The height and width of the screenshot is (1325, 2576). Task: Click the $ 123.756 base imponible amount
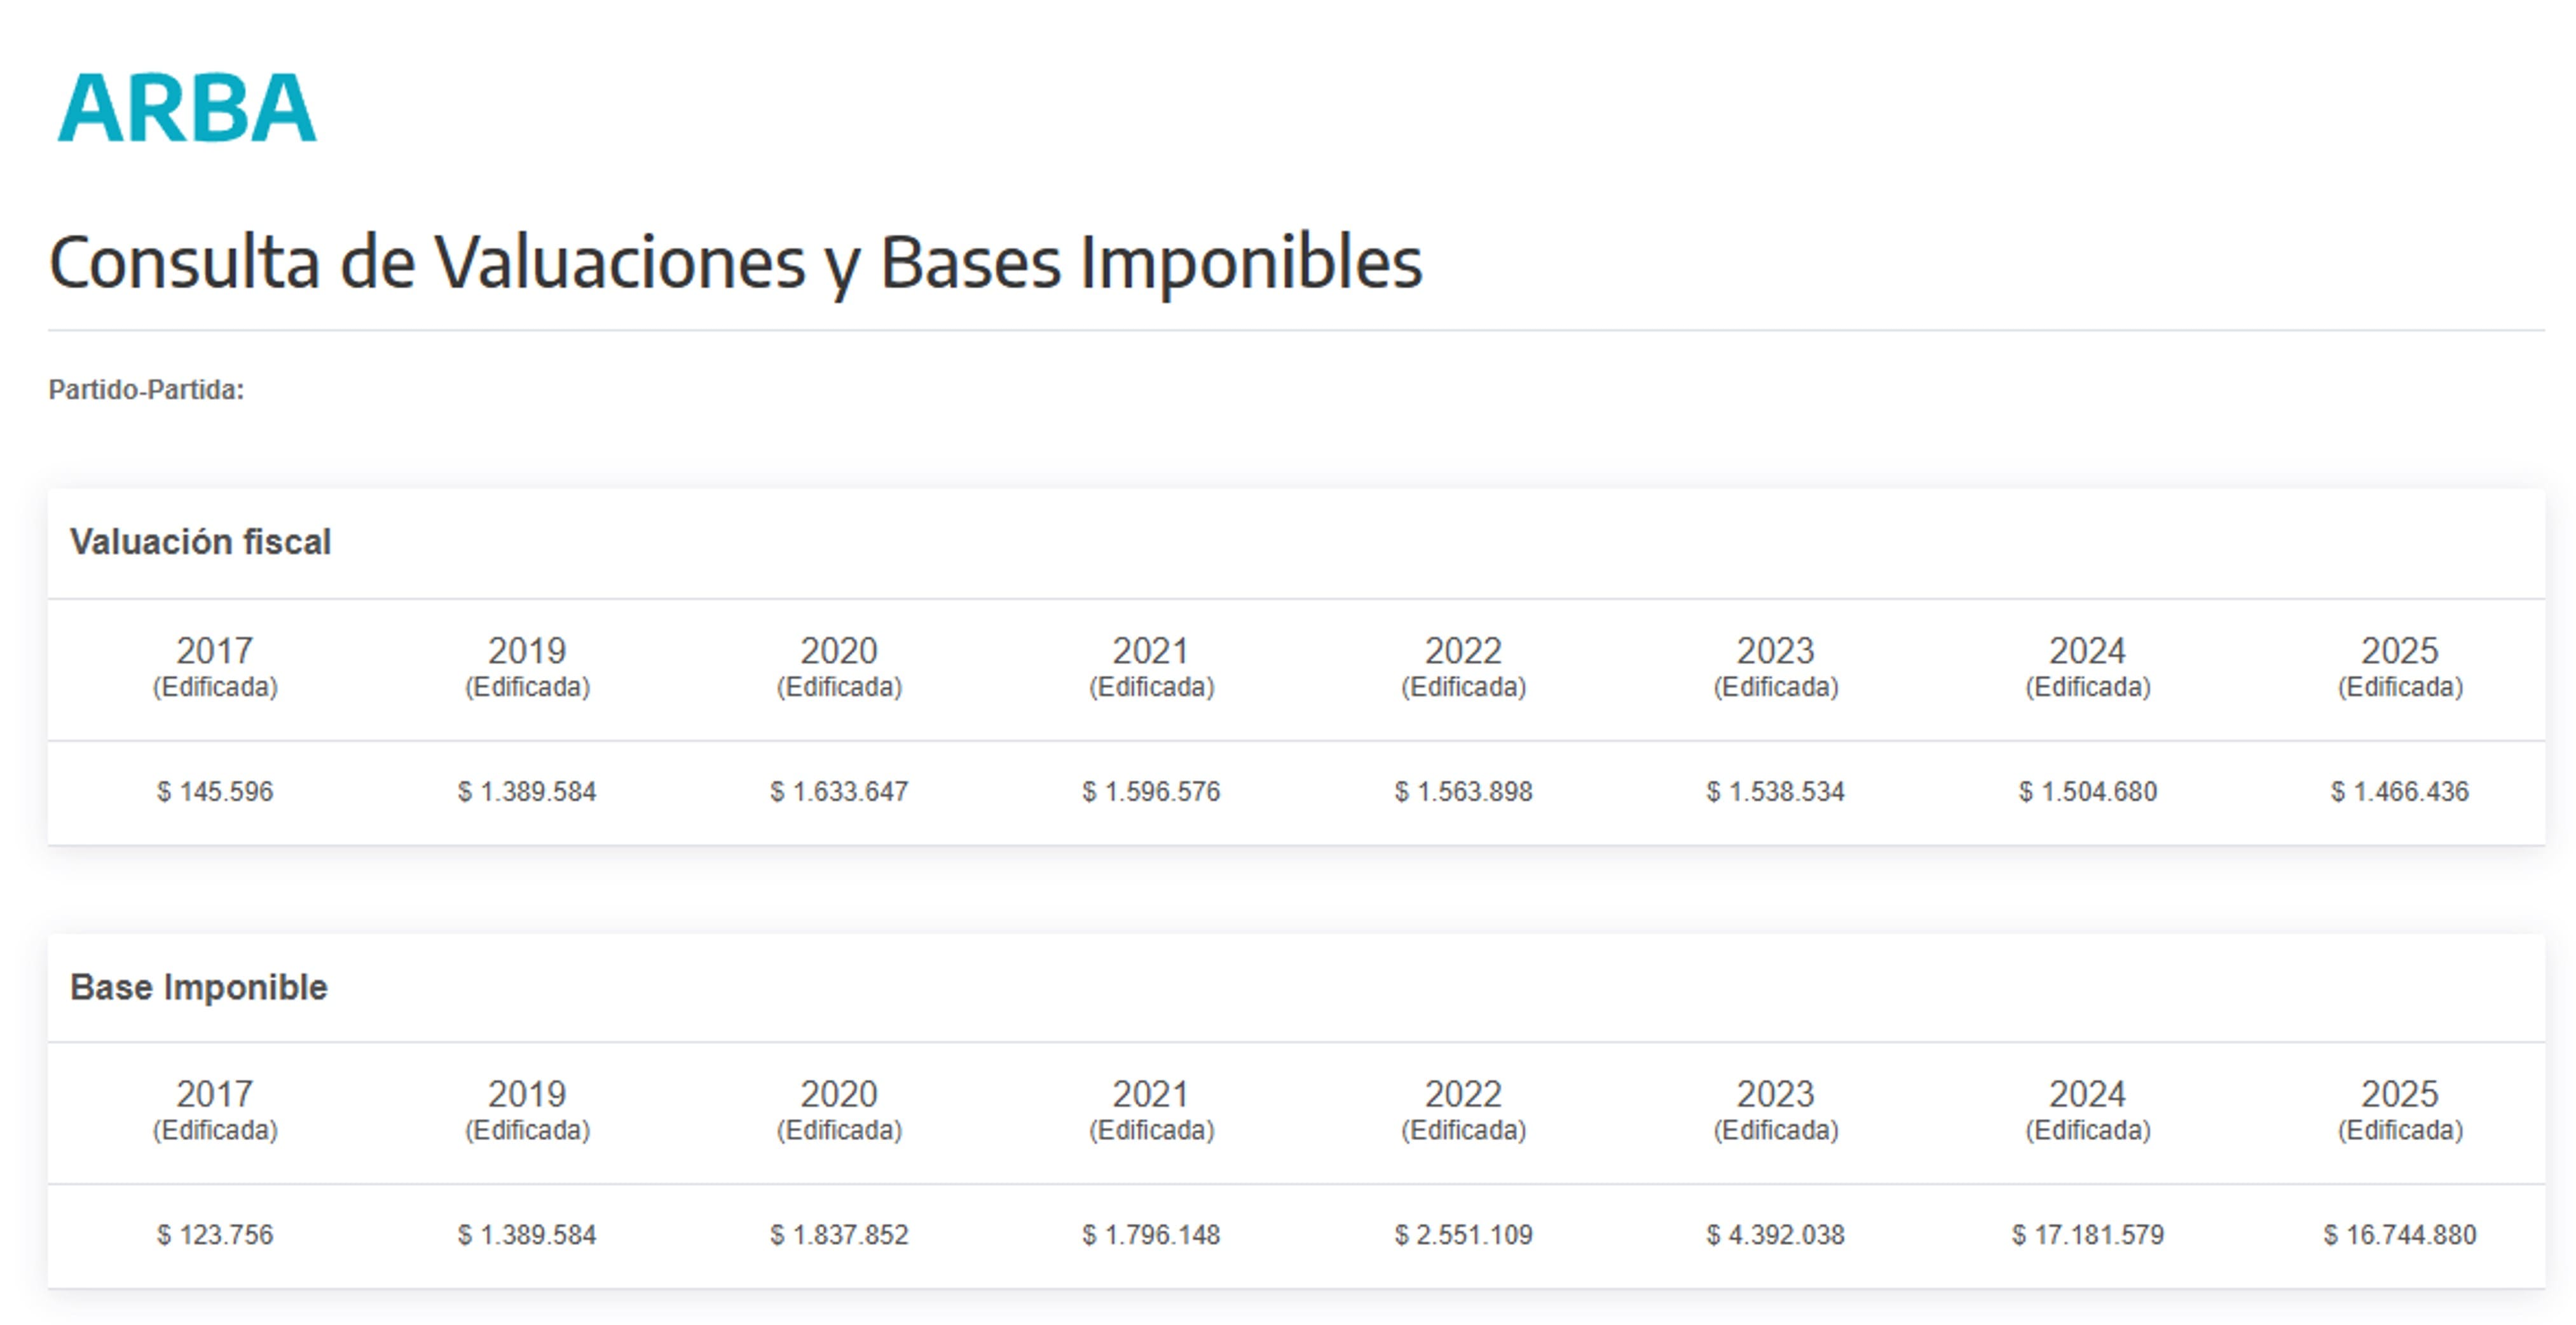click(215, 1235)
